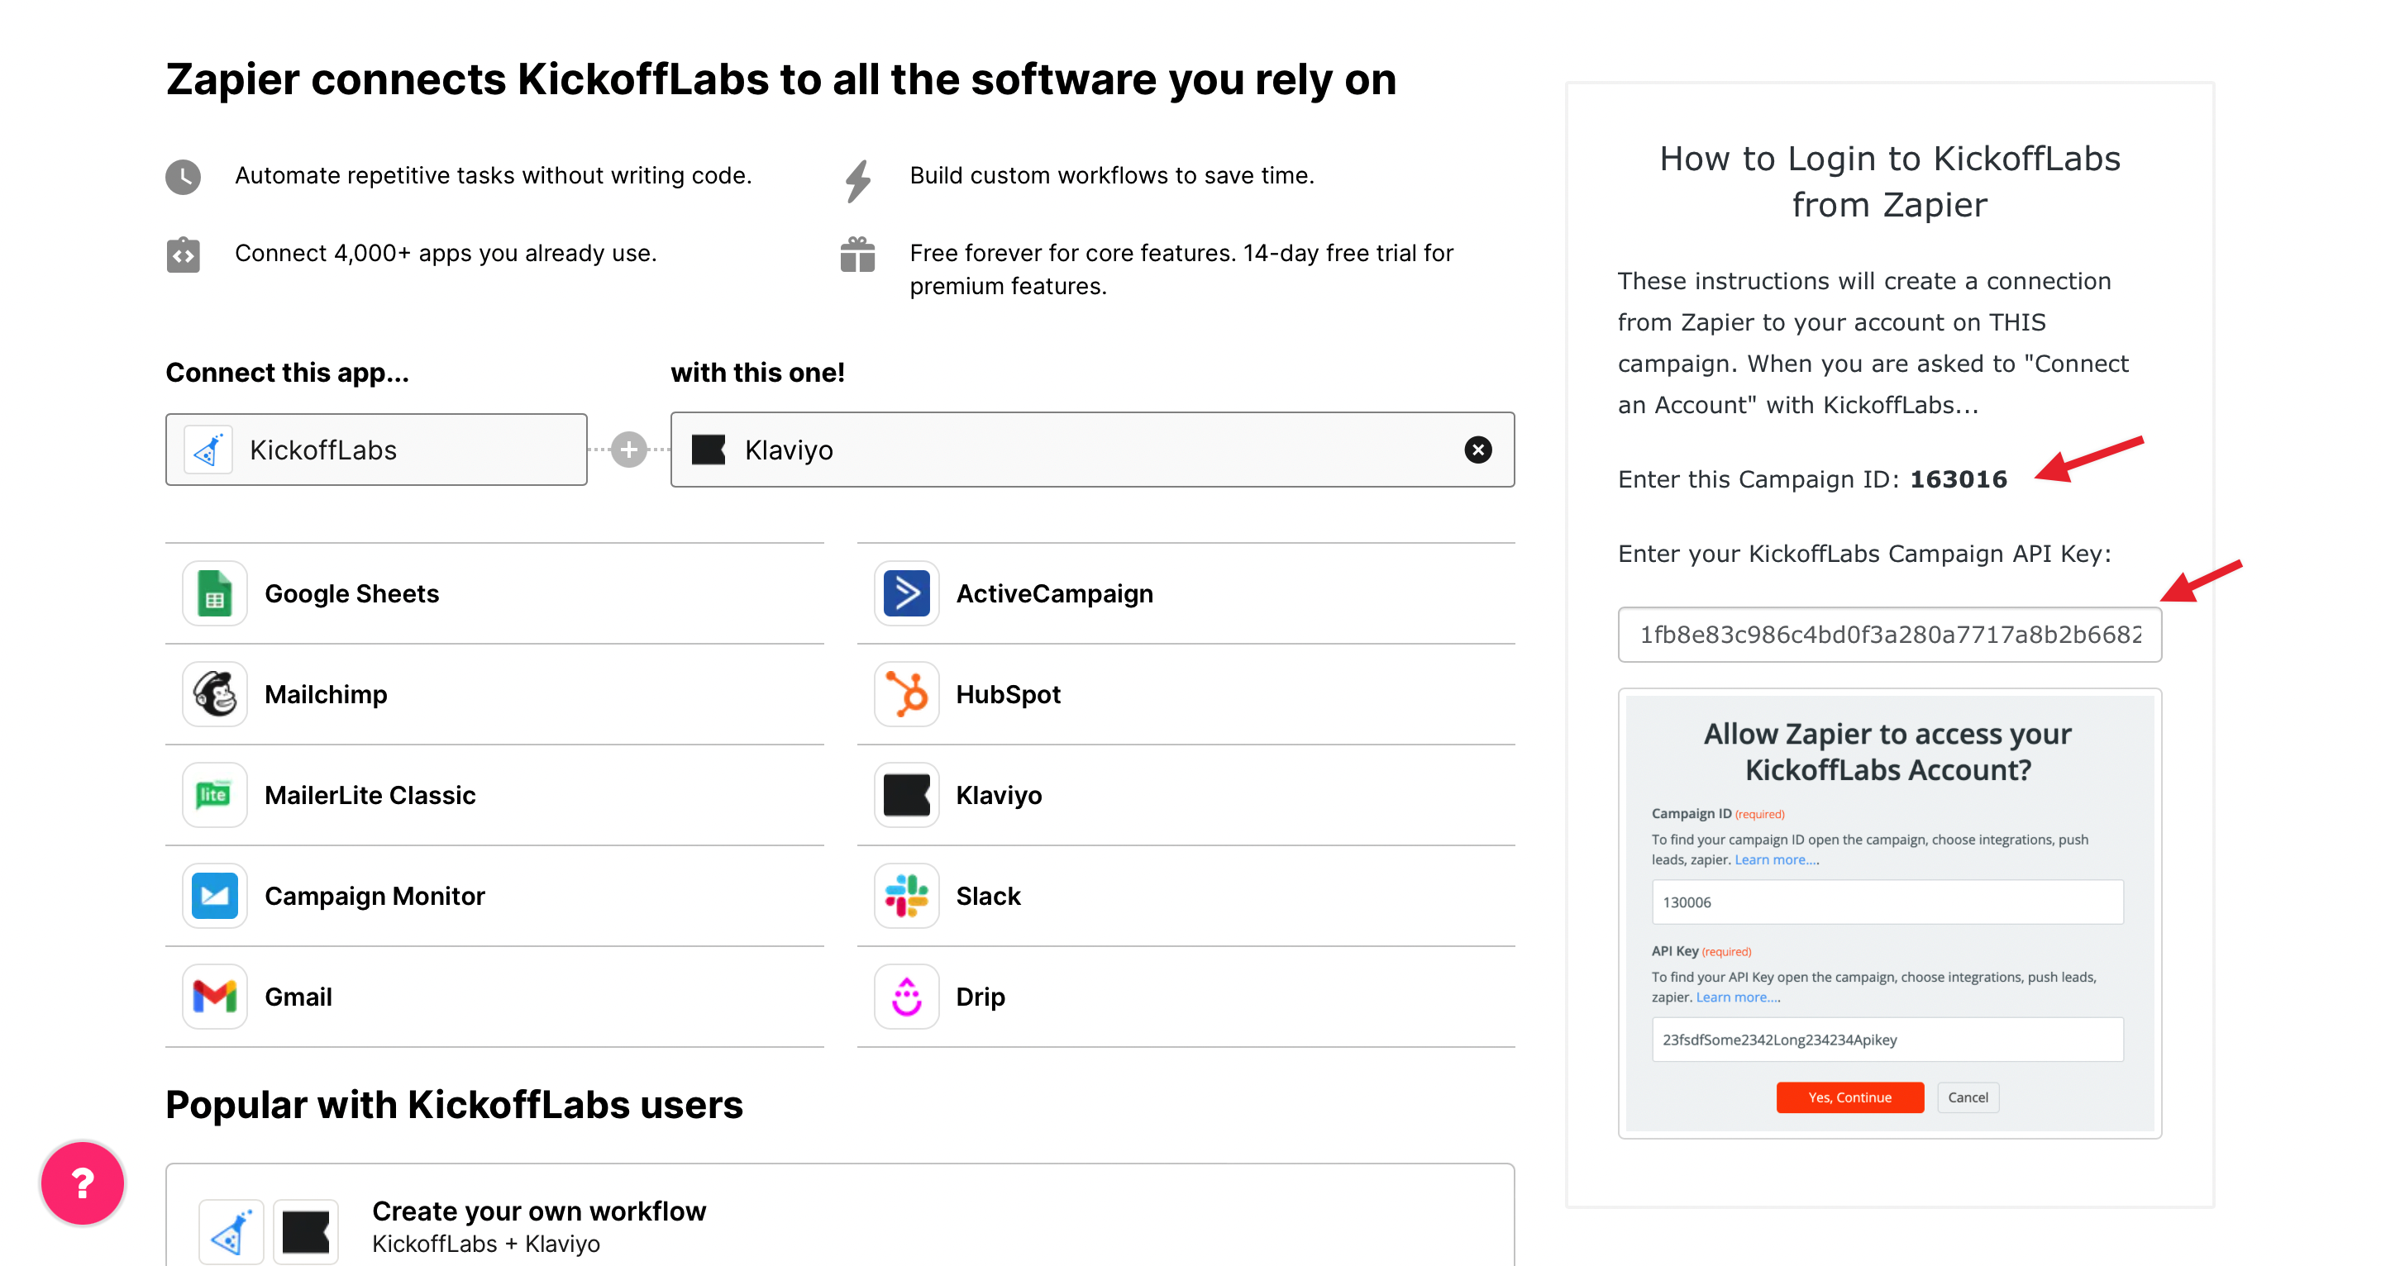This screenshot has height=1266, width=2381.
Task: Click the code clipboard icon beside Connect apps
Action: click(x=183, y=255)
